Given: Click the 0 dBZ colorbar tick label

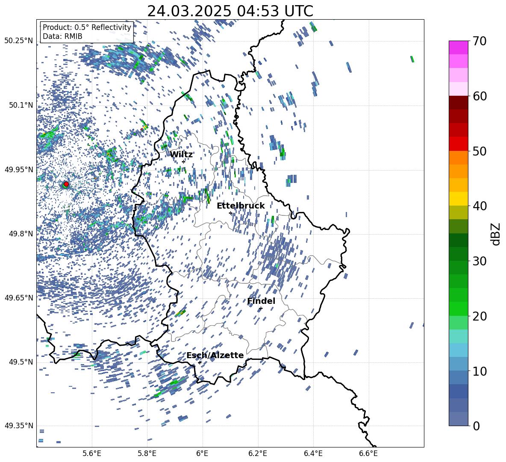Looking at the screenshot, I should 476,426.
